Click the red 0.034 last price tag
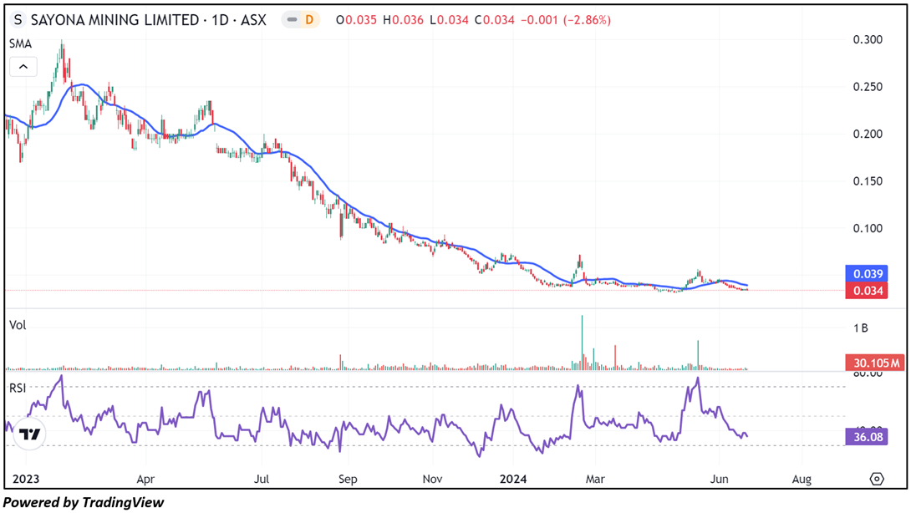The image size is (911, 513). tap(867, 291)
